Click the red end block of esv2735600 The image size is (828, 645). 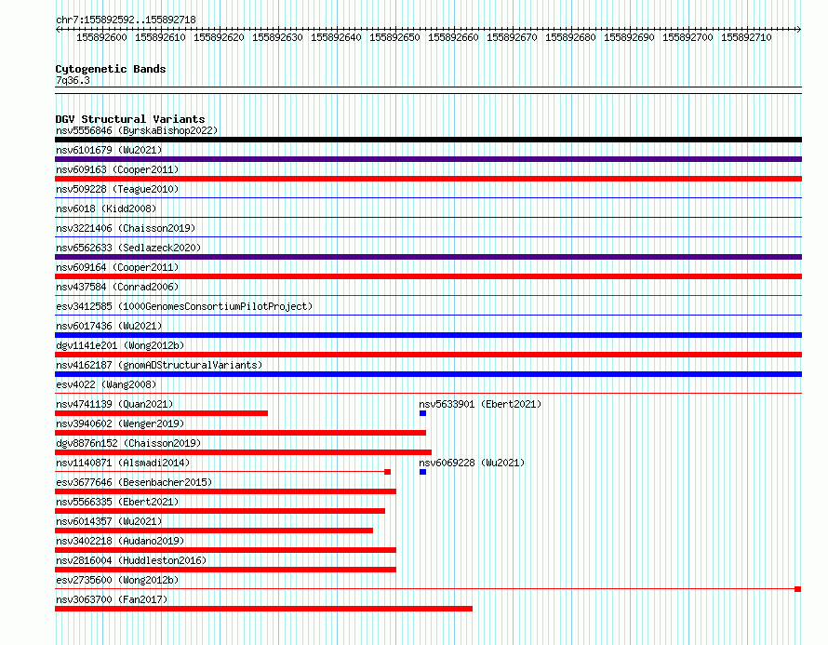point(798,589)
